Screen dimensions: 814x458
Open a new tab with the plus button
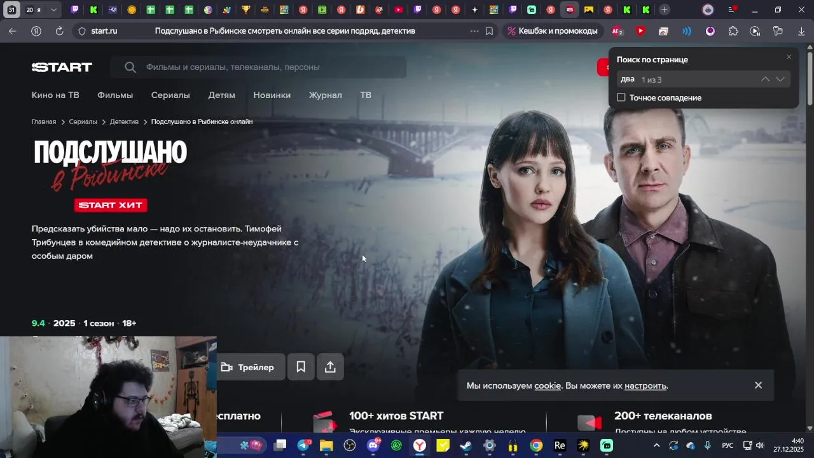click(664, 10)
